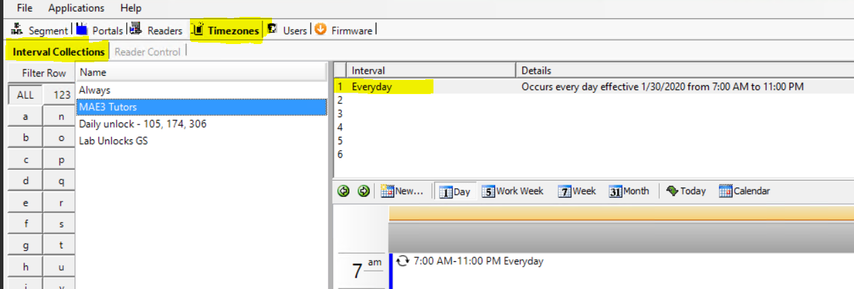The height and width of the screenshot is (289, 854).
Task: Filter names by letter b
Action: pos(25,138)
